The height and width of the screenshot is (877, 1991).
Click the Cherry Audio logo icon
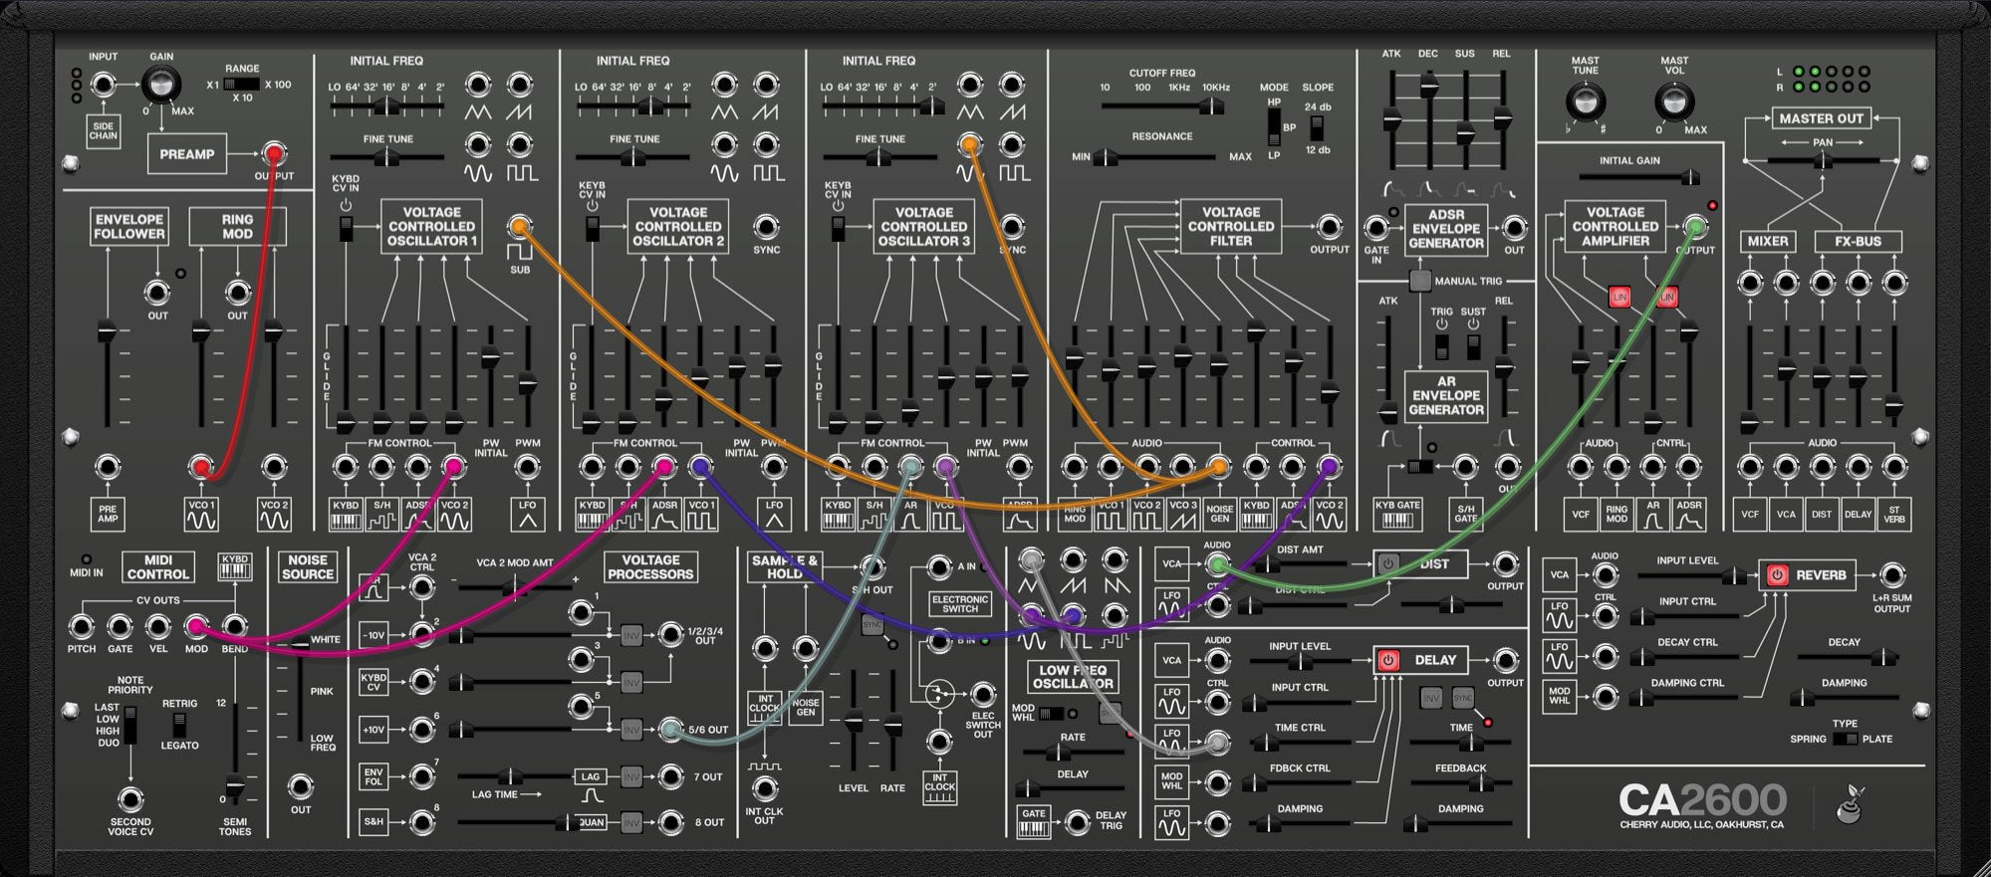1851,804
